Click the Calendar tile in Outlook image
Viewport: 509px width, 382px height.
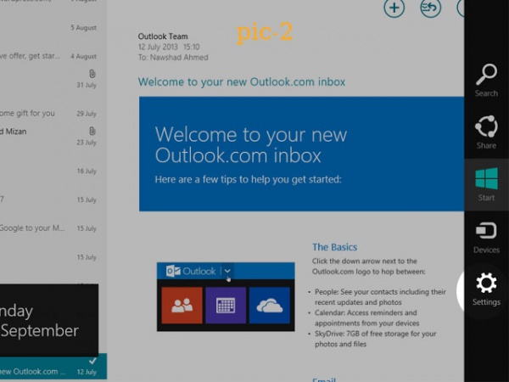(226, 305)
